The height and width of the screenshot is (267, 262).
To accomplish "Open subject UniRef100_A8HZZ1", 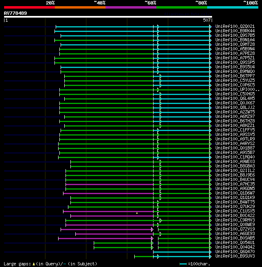I will click(x=235, y=125).
